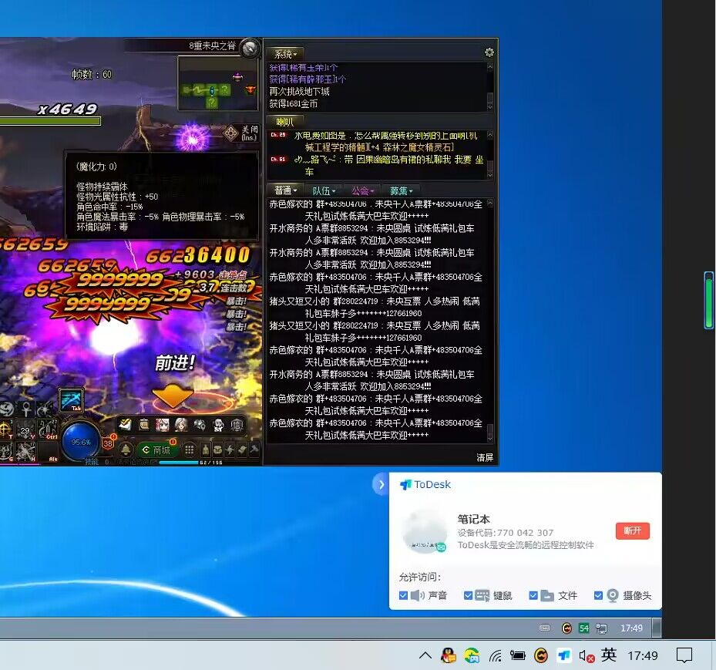
Task: Expand the 系统 channel dropdown
Action: click(x=285, y=54)
